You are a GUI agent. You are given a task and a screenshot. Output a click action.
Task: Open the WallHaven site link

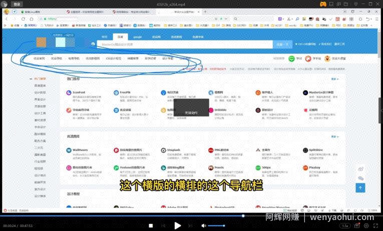pyautogui.click(x=80, y=150)
